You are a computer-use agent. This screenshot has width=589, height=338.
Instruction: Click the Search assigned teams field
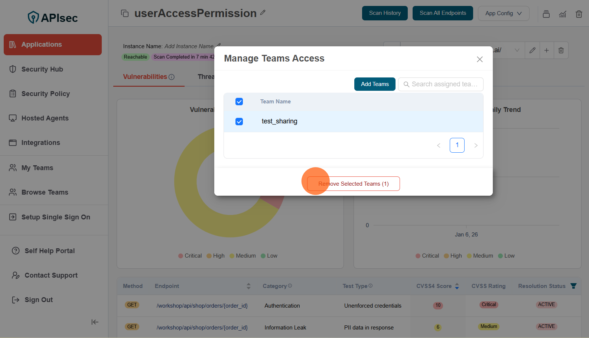[x=444, y=84]
